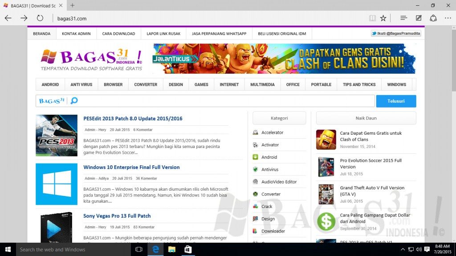Open the Kategori header button
This screenshot has width=456, height=256.
point(279,118)
